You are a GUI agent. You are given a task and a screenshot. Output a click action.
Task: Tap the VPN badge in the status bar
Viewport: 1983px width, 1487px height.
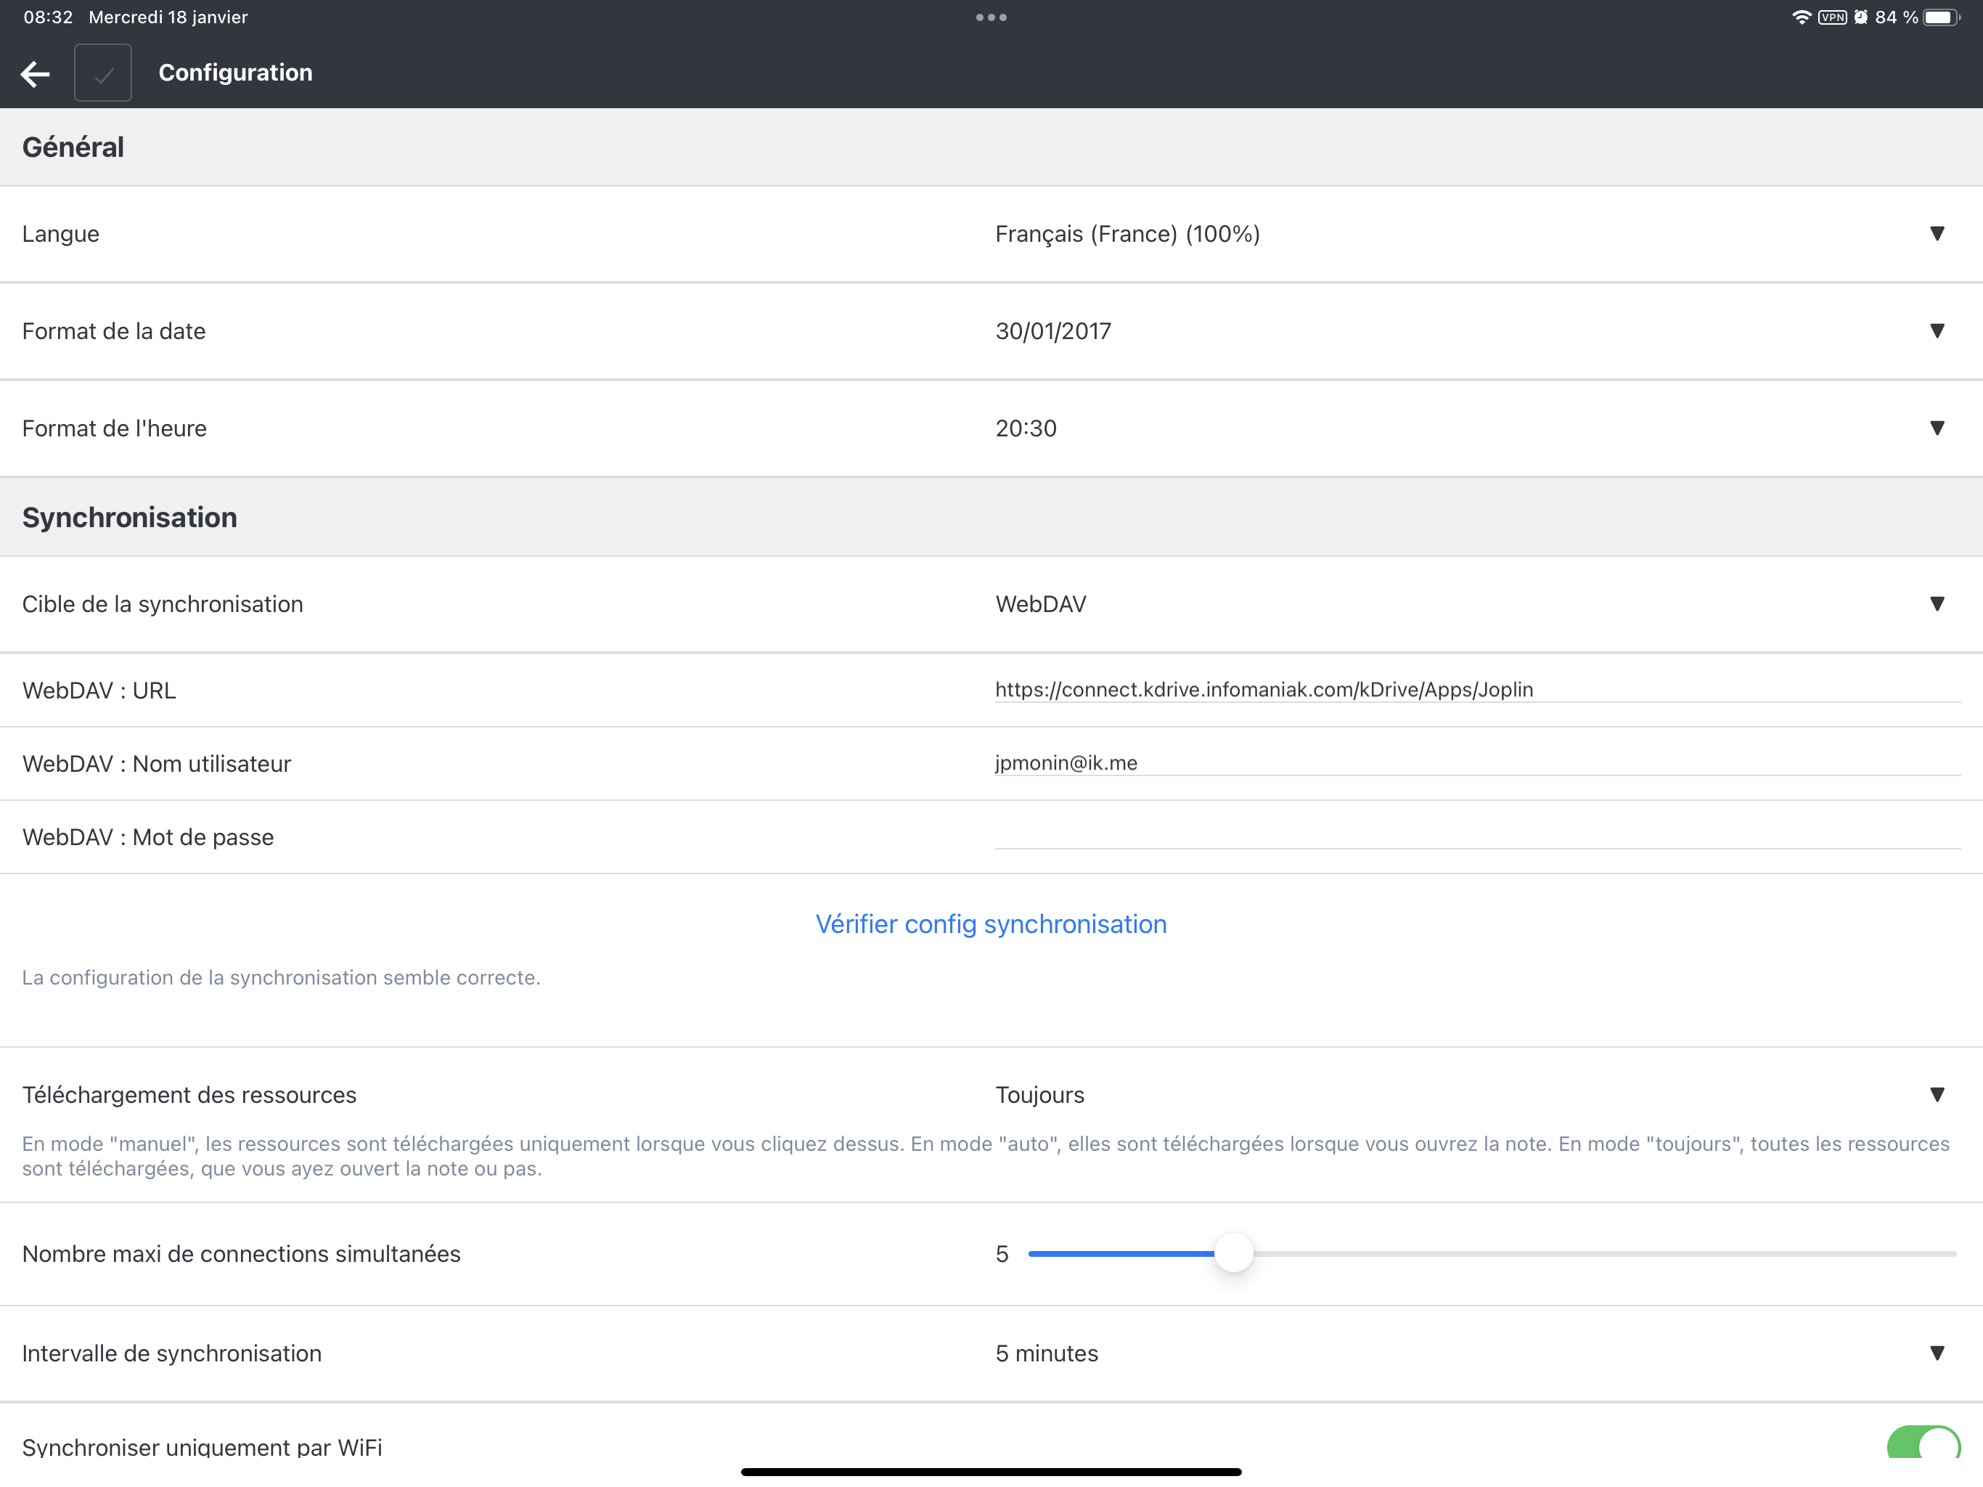1833,16
